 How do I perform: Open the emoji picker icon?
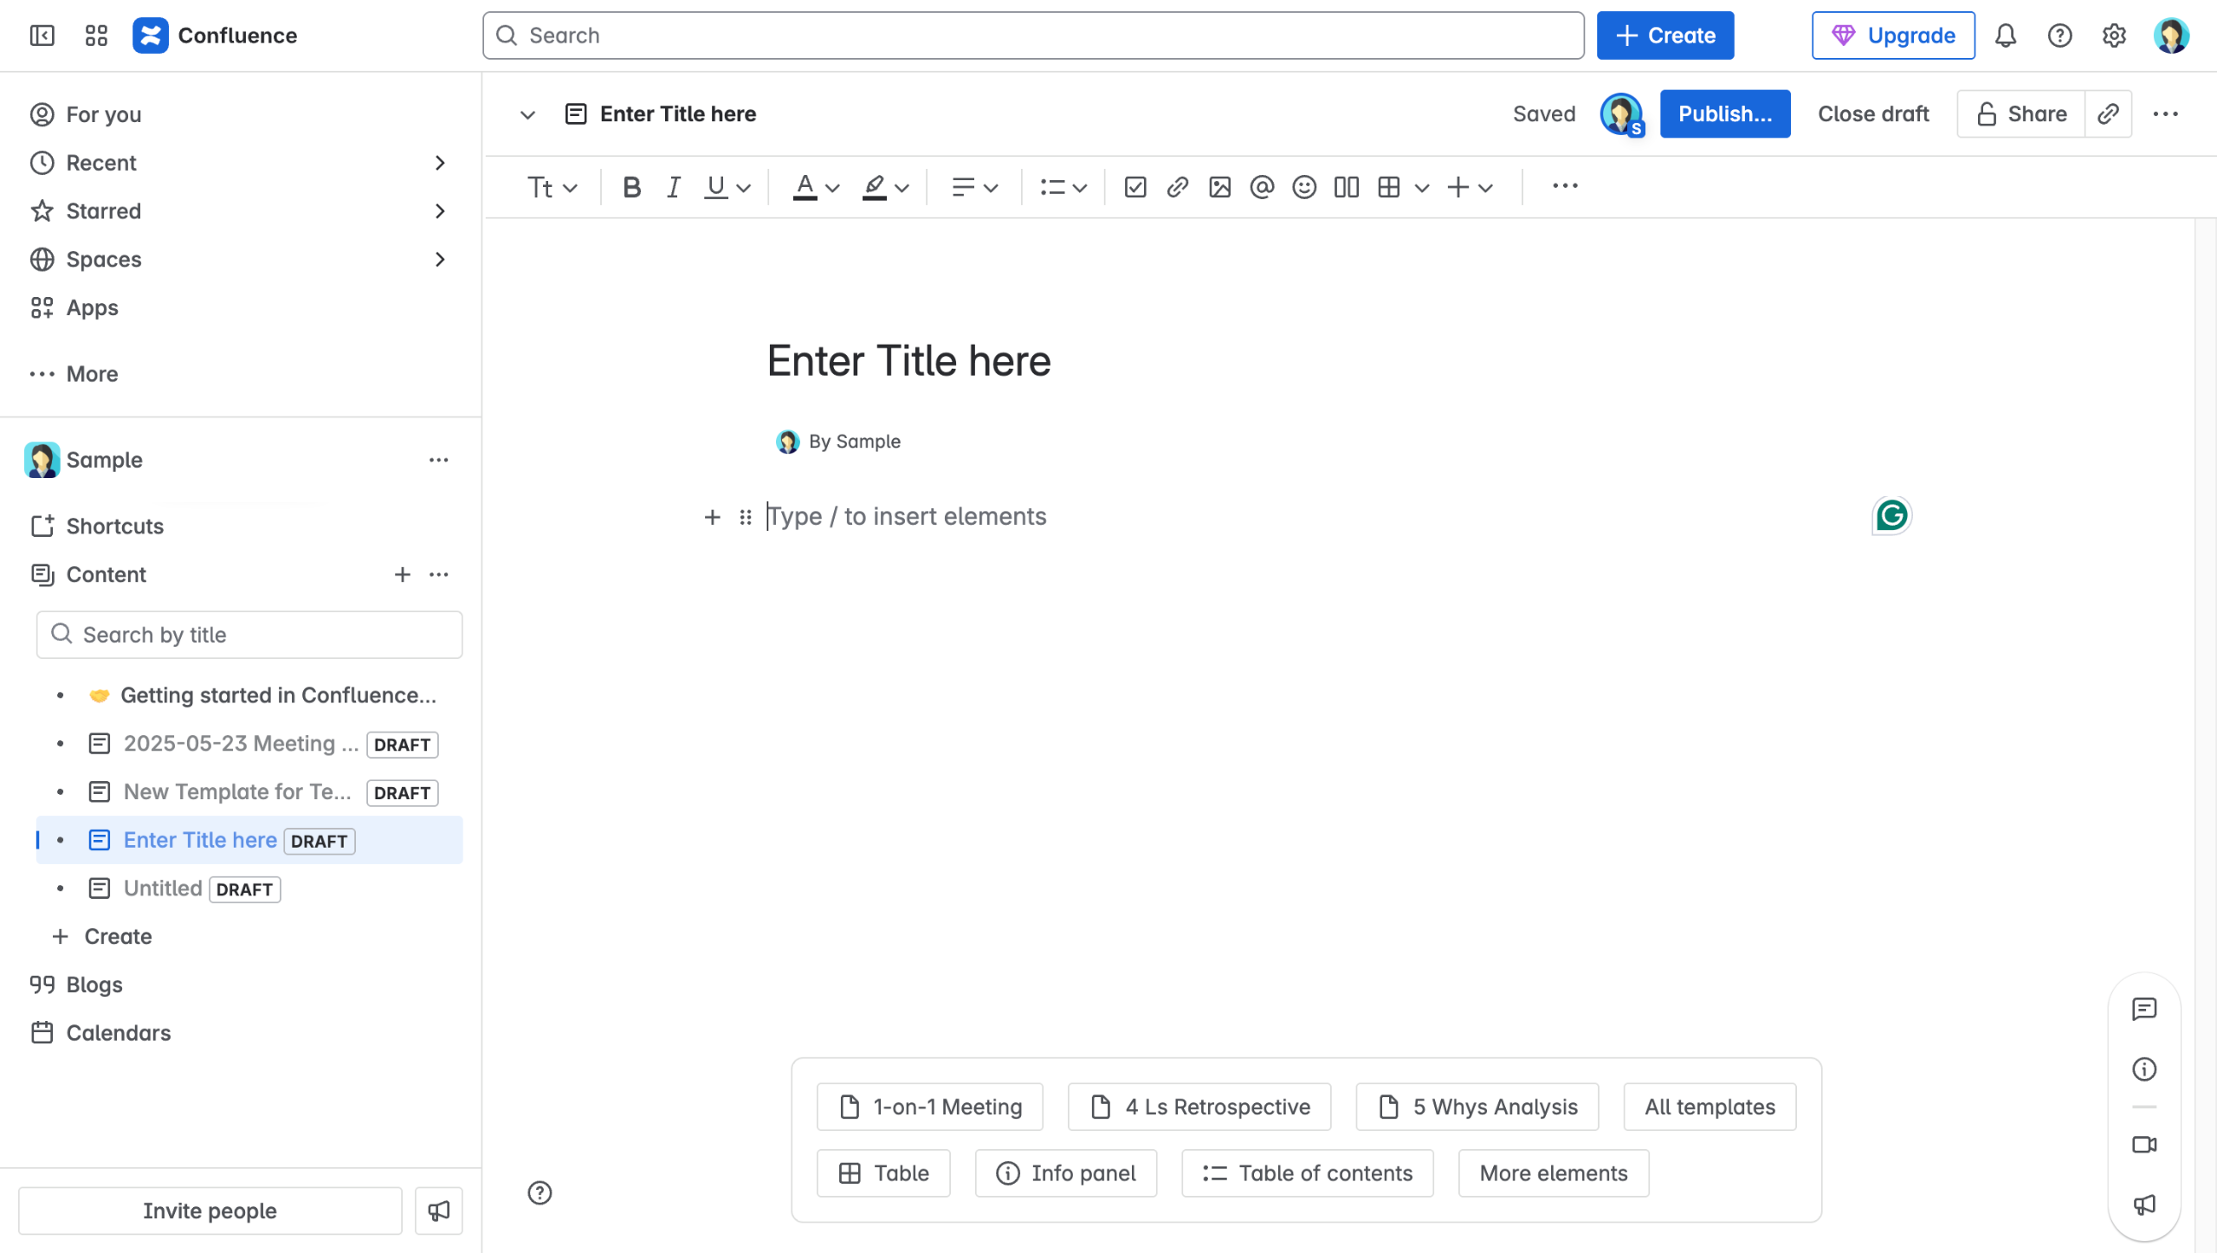[1303, 187]
